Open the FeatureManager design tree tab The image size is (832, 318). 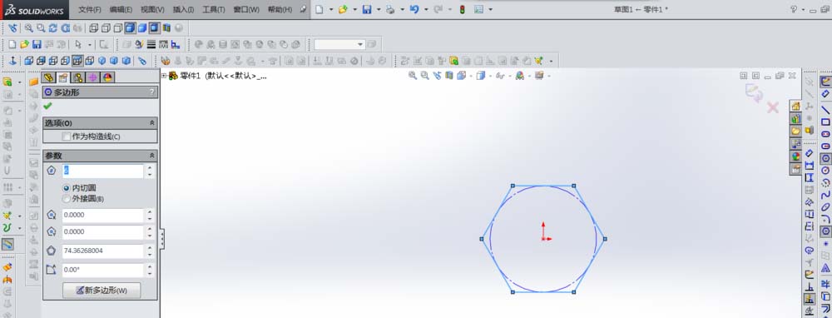point(49,77)
